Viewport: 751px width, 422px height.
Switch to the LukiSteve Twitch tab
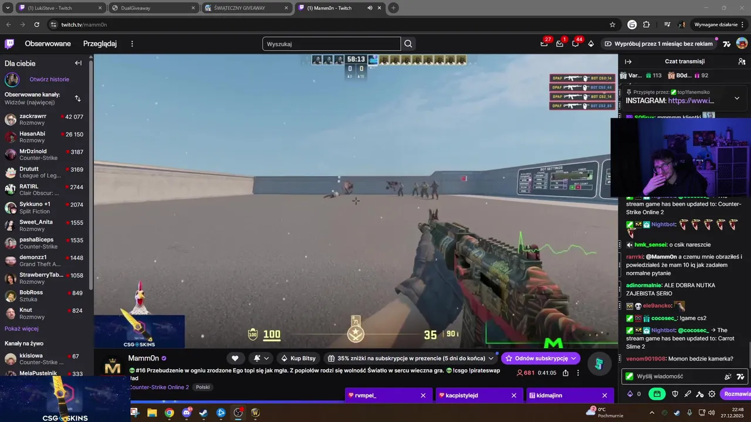pos(59,8)
